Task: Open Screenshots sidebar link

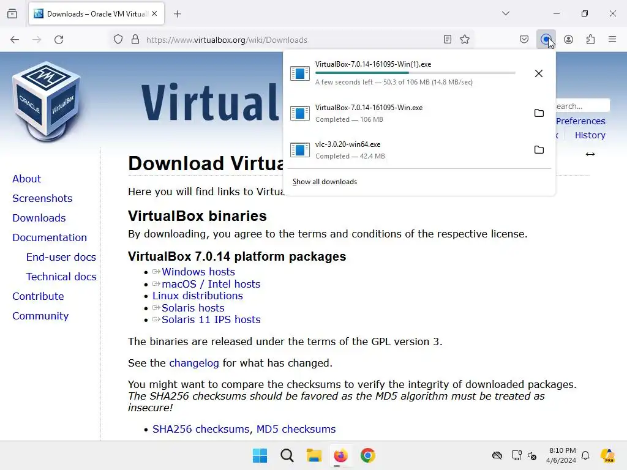Action: (42, 198)
